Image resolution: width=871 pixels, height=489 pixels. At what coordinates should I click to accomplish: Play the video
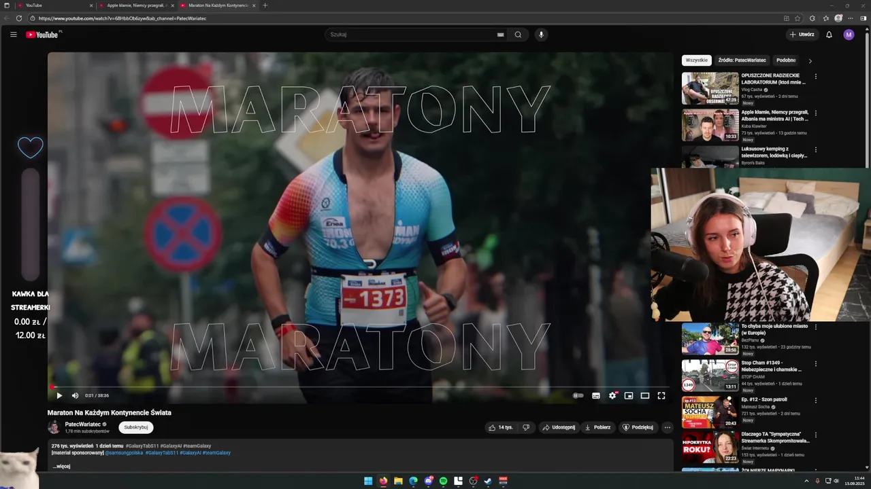[59, 395]
